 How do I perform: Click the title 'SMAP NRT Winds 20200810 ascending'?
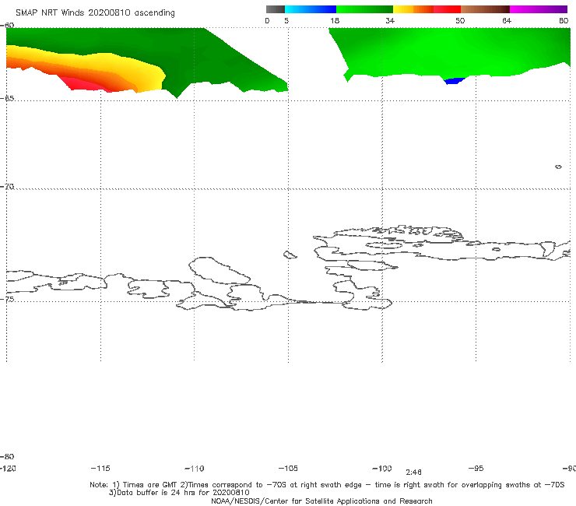coord(95,13)
